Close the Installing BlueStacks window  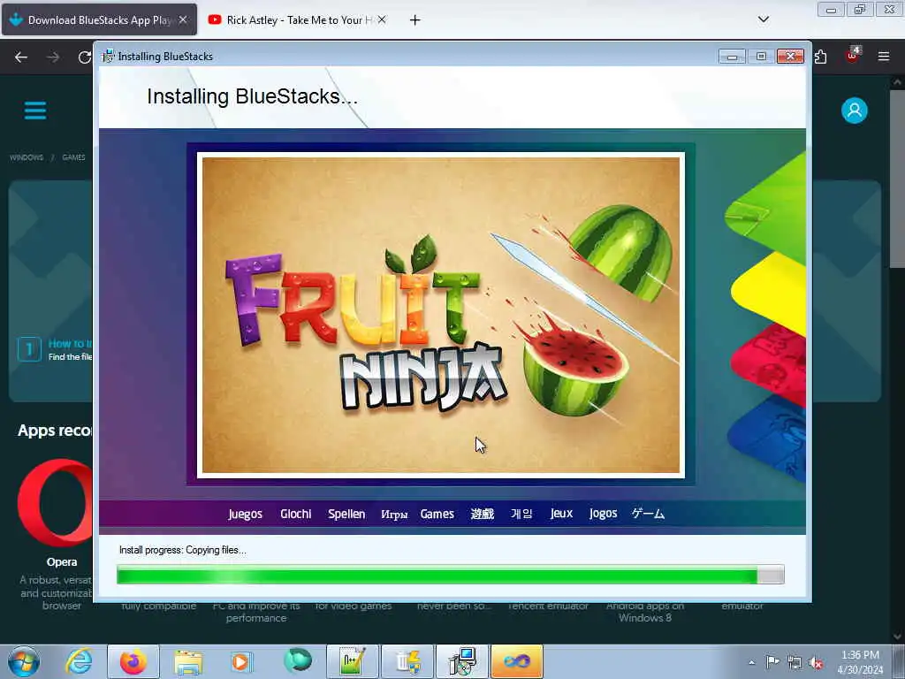click(790, 56)
